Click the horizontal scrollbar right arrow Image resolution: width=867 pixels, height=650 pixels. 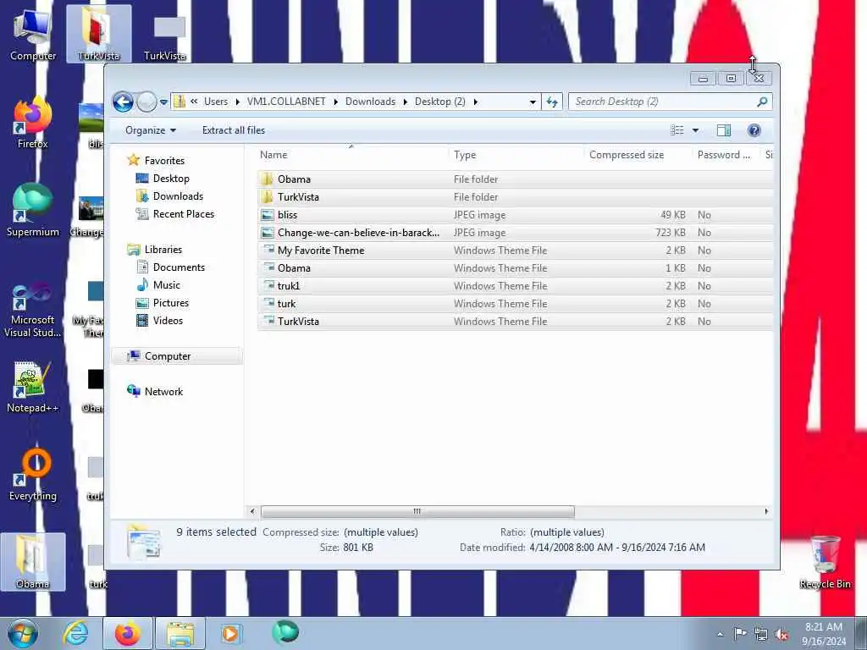click(766, 511)
